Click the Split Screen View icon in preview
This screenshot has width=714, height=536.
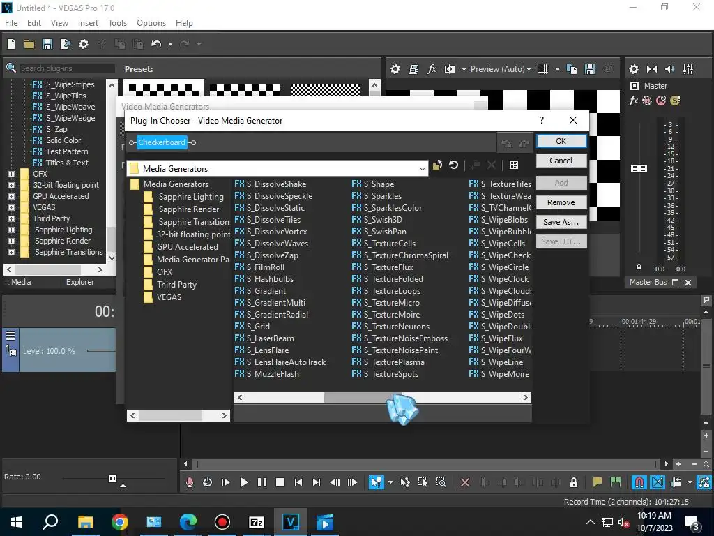click(x=450, y=69)
